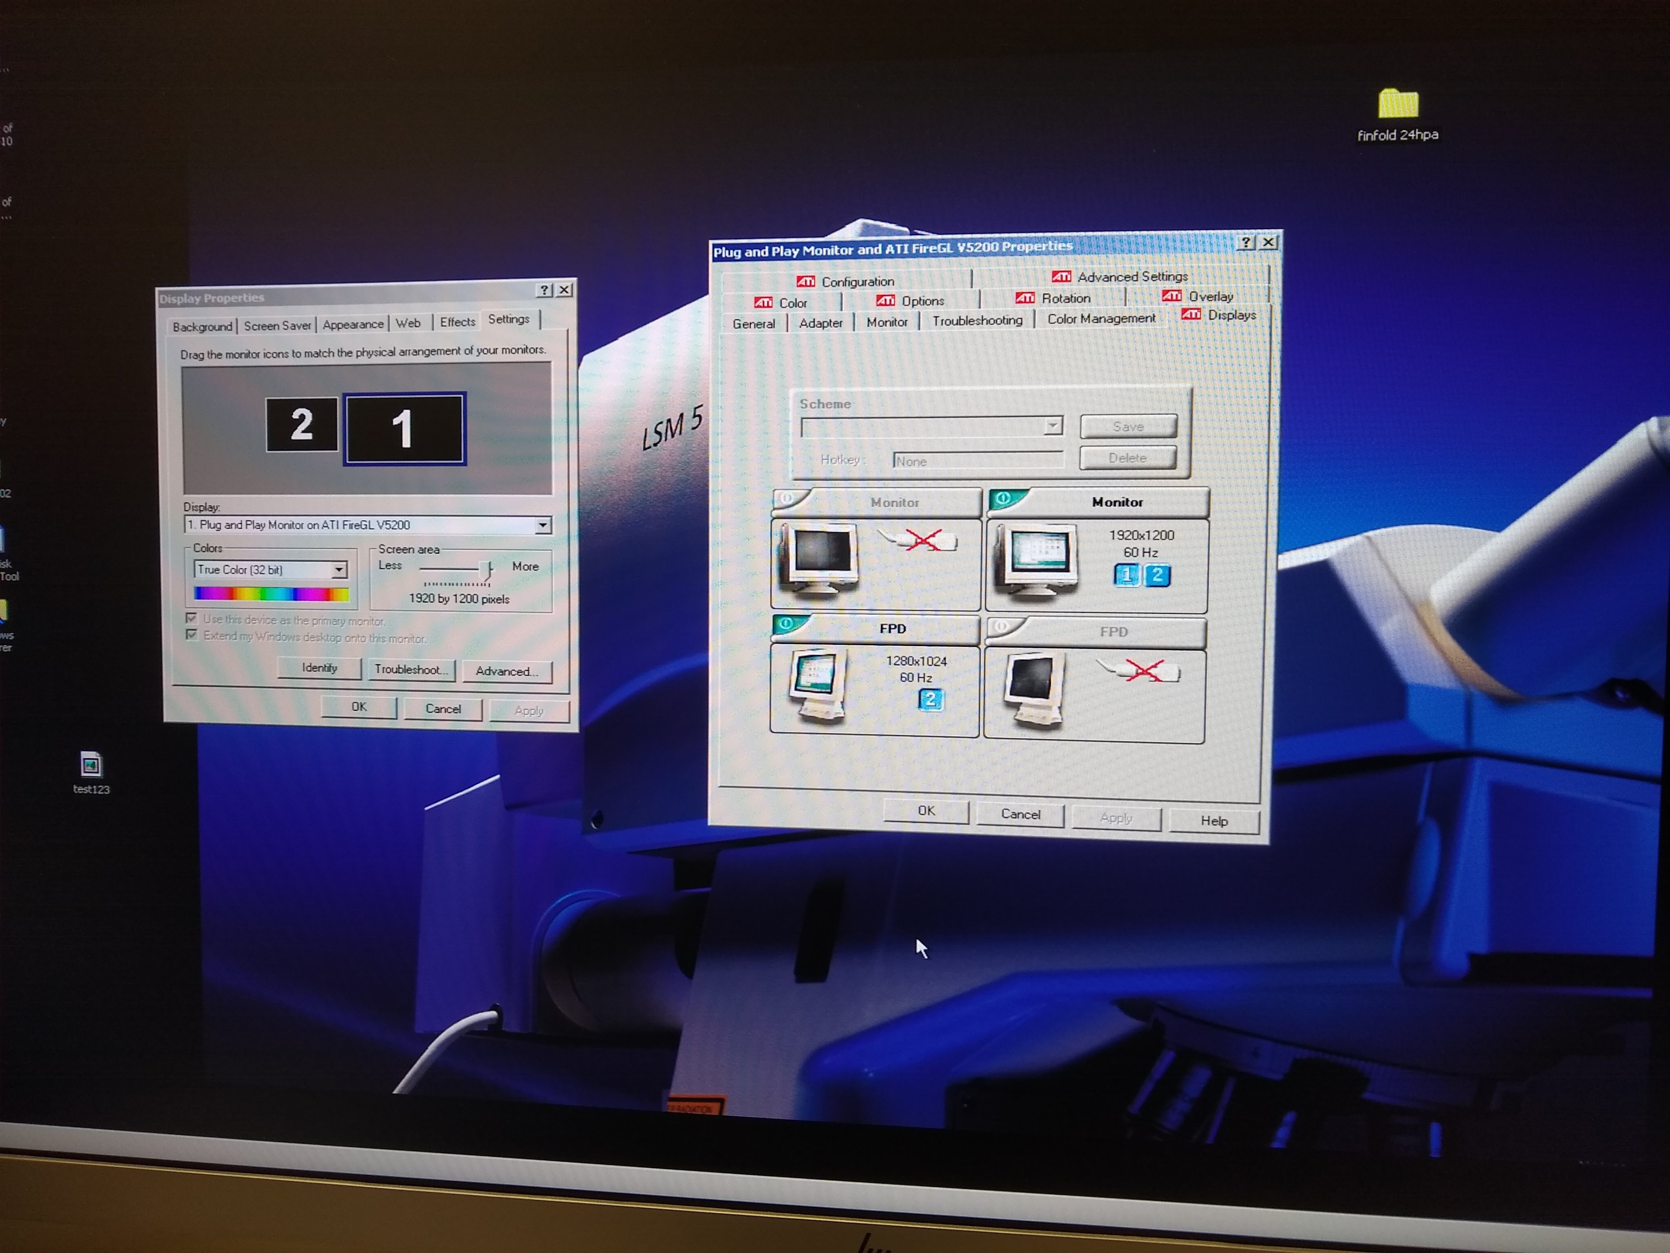The width and height of the screenshot is (1670, 1253).
Task: Toggle Use this device as primary monitor
Action: pyautogui.click(x=192, y=619)
